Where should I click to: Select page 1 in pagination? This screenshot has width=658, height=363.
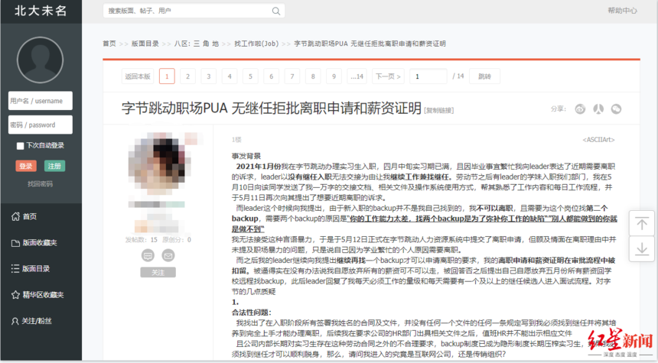(x=167, y=76)
